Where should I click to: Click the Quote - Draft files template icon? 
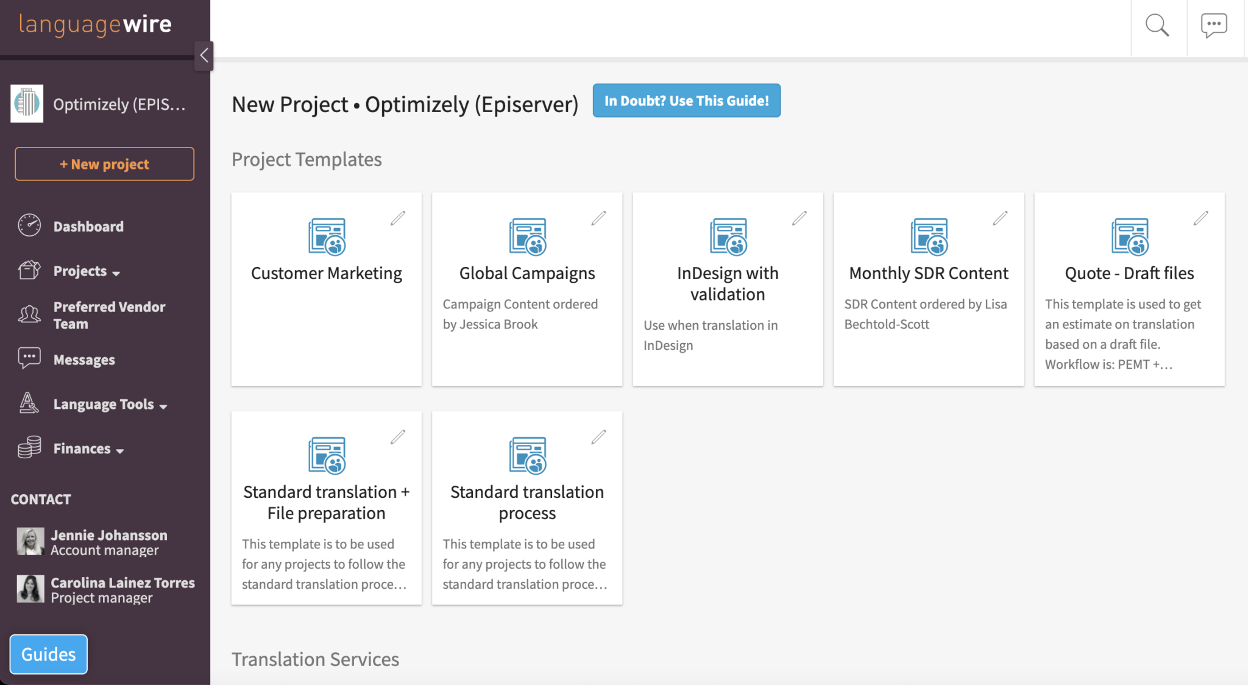pos(1130,236)
